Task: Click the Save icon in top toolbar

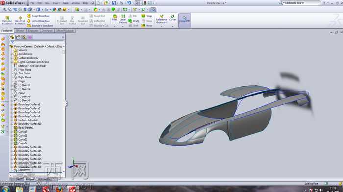Action: (x=114, y=3)
